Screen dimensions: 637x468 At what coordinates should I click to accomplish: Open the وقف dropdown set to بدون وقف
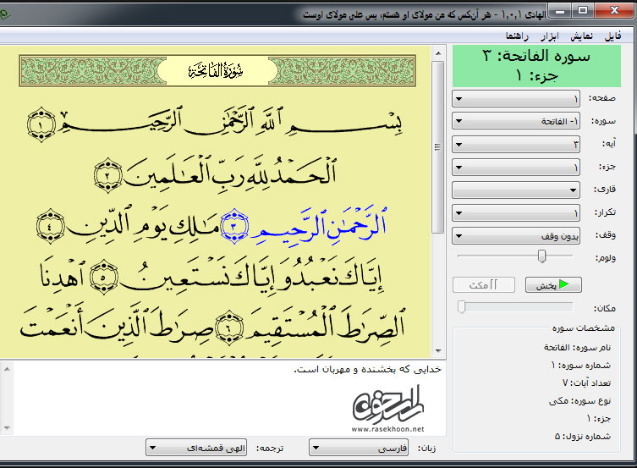pyautogui.click(x=516, y=236)
